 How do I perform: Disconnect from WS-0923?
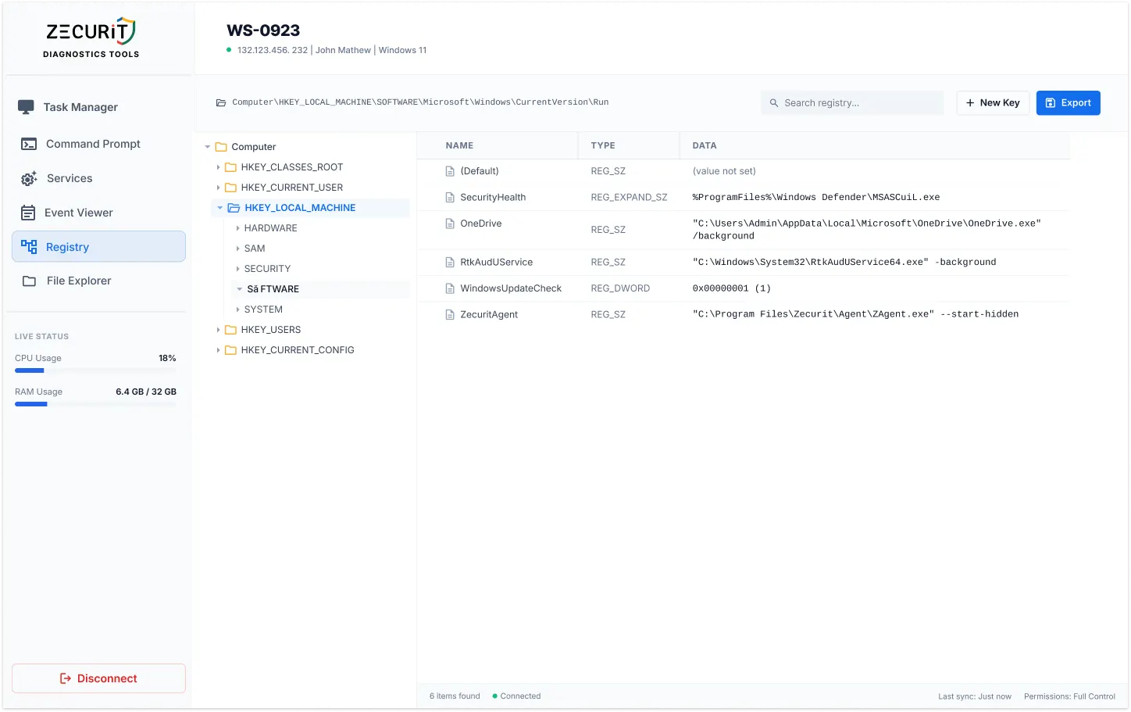(98, 678)
